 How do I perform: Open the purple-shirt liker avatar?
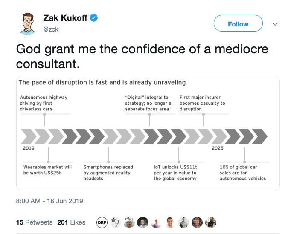click(156, 222)
